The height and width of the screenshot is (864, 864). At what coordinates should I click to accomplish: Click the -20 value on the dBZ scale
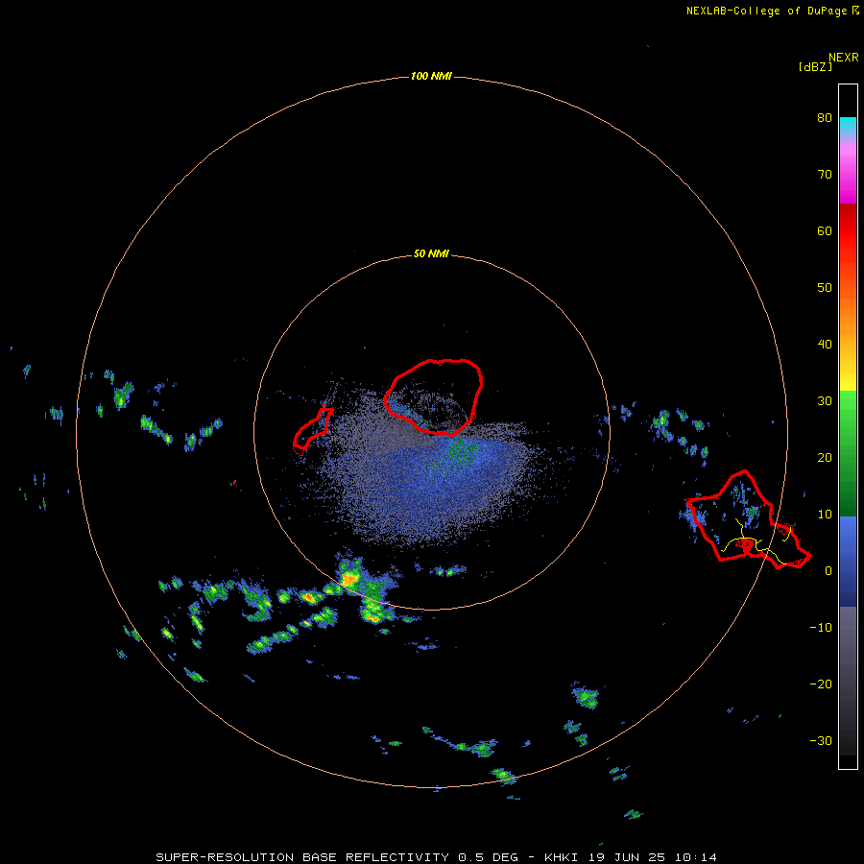(821, 684)
